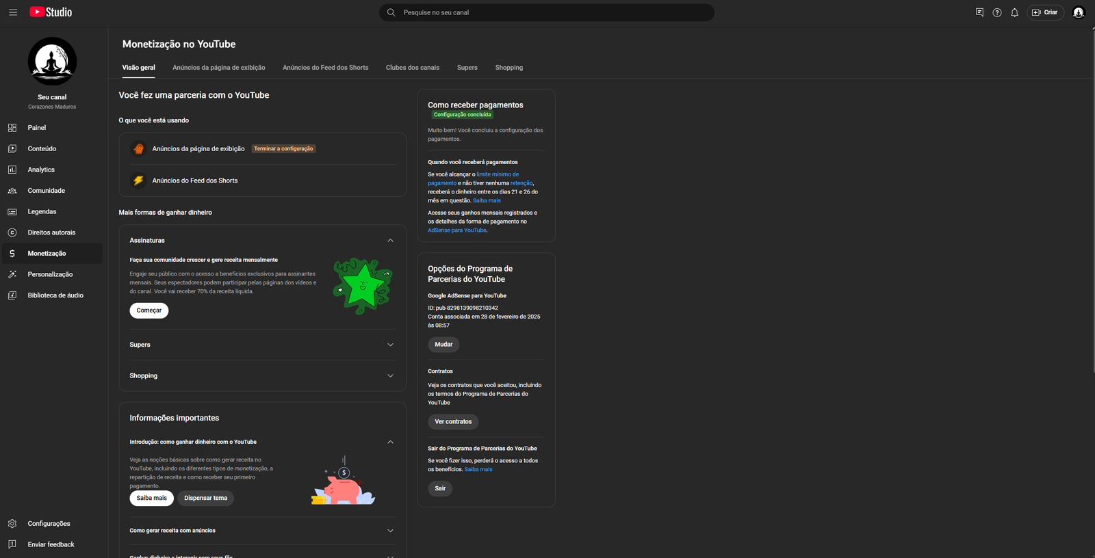
Task: Click the Dispensar tema button
Action: click(x=205, y=498)
